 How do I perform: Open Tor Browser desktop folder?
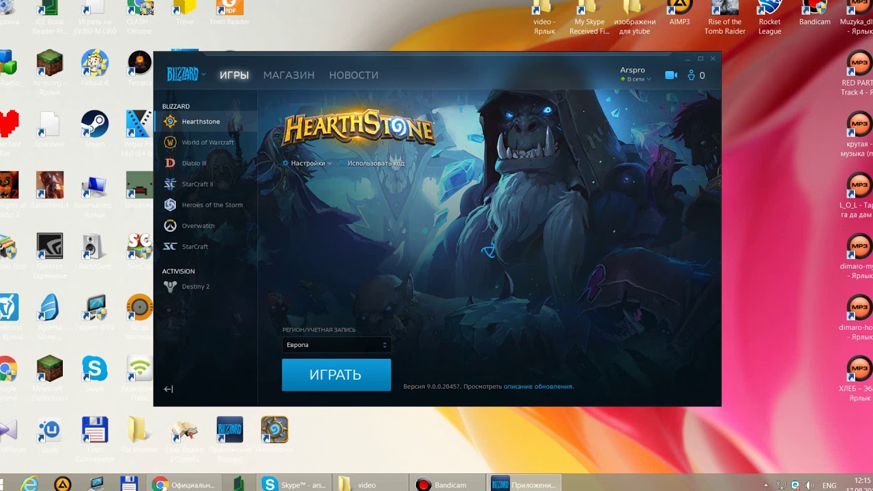pyautogui.click(x=140, y=434)
